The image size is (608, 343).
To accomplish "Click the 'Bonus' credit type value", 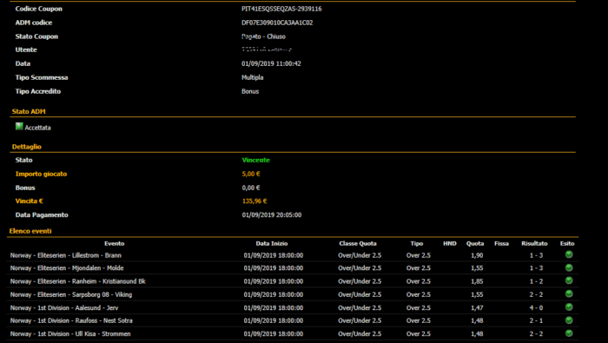I will [250, 91].
